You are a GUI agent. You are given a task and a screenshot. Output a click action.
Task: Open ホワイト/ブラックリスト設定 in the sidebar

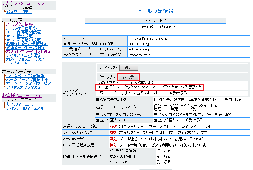(x=29, y=51)
